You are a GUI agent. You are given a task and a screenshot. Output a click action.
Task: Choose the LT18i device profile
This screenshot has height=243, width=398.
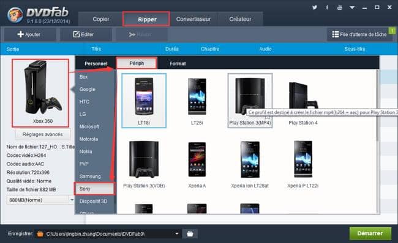point(144,101)
